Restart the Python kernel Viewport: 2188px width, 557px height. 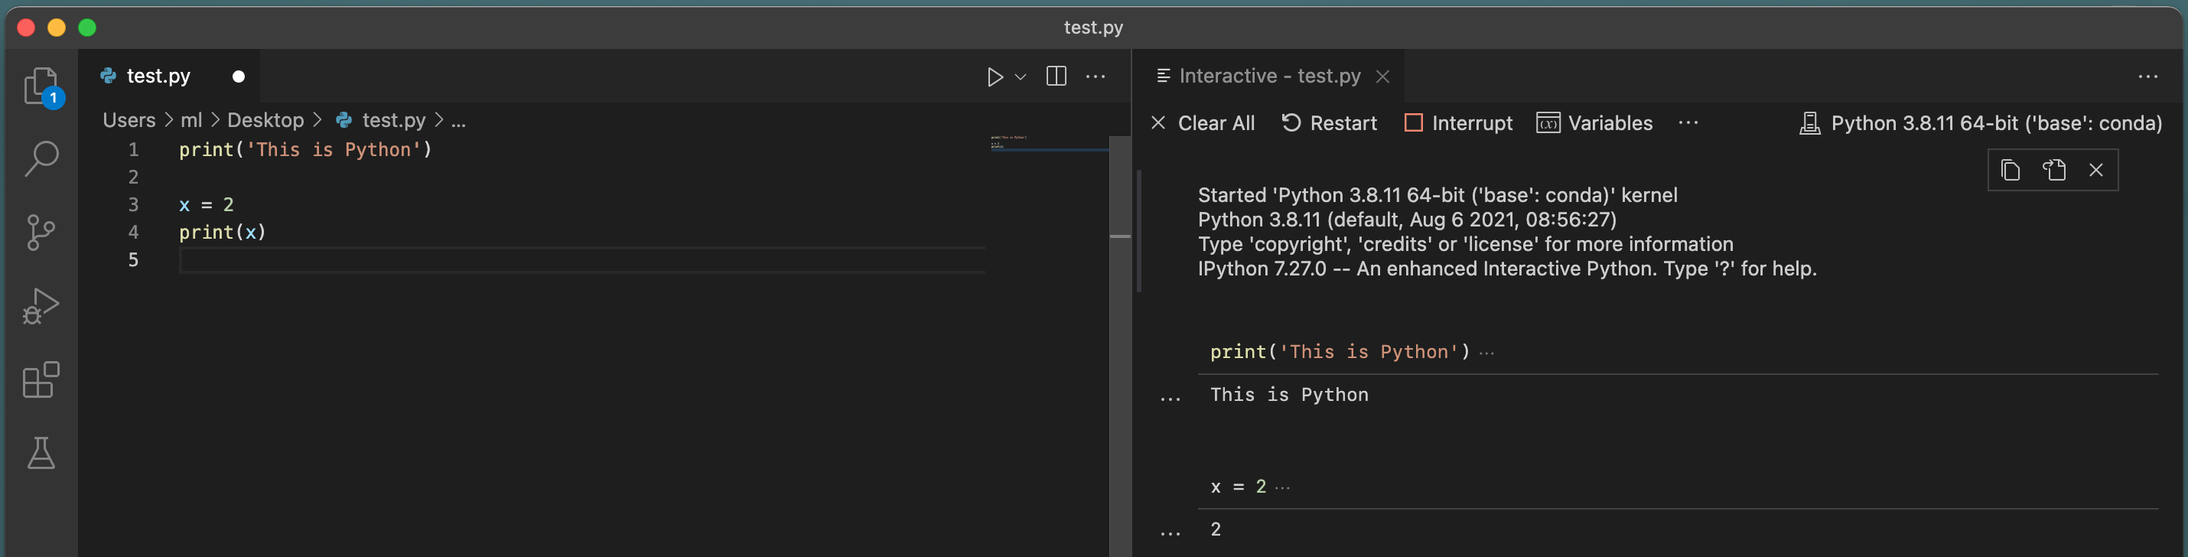point(1328,123)
